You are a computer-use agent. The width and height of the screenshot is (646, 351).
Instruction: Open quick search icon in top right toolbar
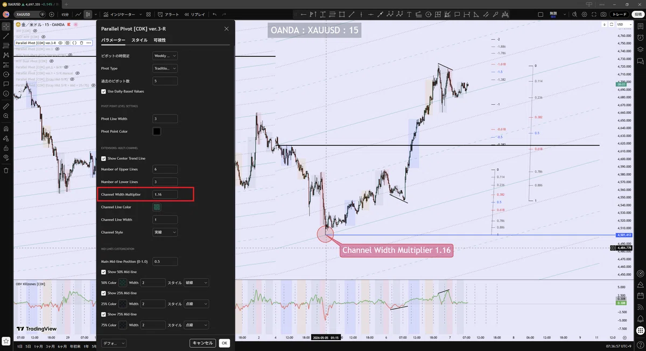(573, 15)
